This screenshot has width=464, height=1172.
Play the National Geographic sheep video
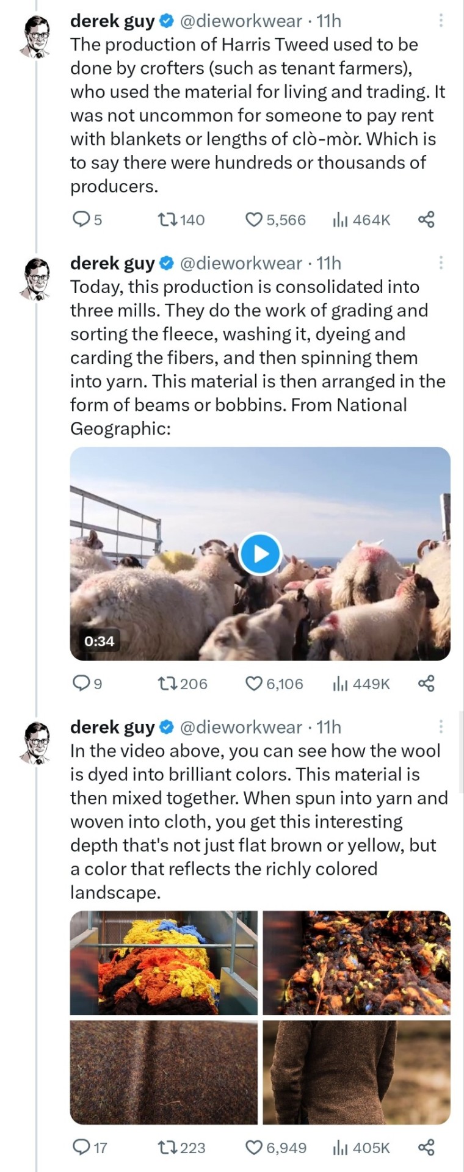261,554
